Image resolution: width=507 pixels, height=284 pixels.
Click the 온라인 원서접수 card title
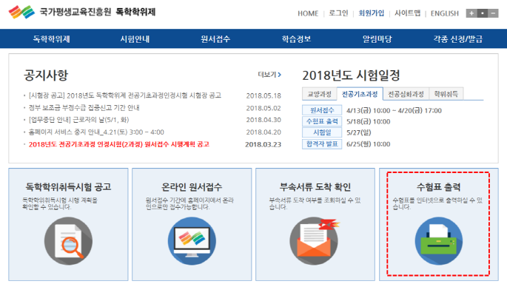(x=192, y=187)
